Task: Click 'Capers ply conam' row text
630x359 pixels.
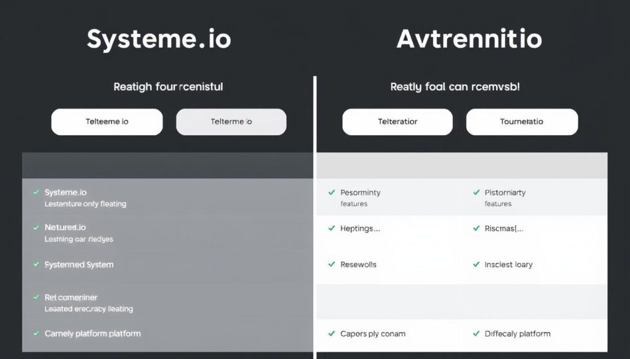Action: (373, 334)
